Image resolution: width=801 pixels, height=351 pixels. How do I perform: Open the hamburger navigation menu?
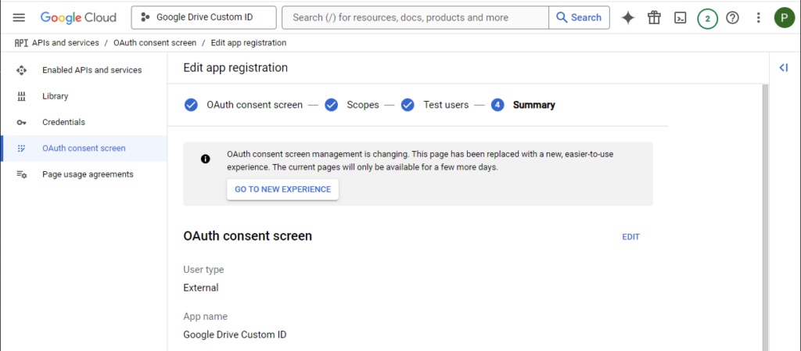click(x=19, y=18)
